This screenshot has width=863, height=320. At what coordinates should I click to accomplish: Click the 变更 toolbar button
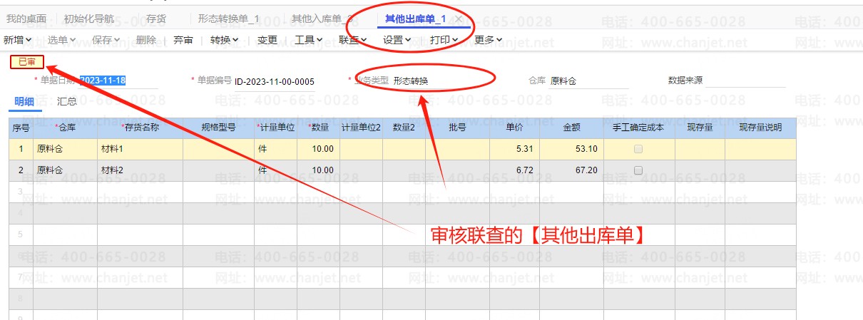point(267,40)
